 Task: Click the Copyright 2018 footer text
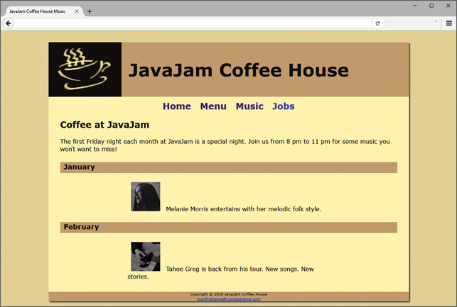click(x=229, y=294)
